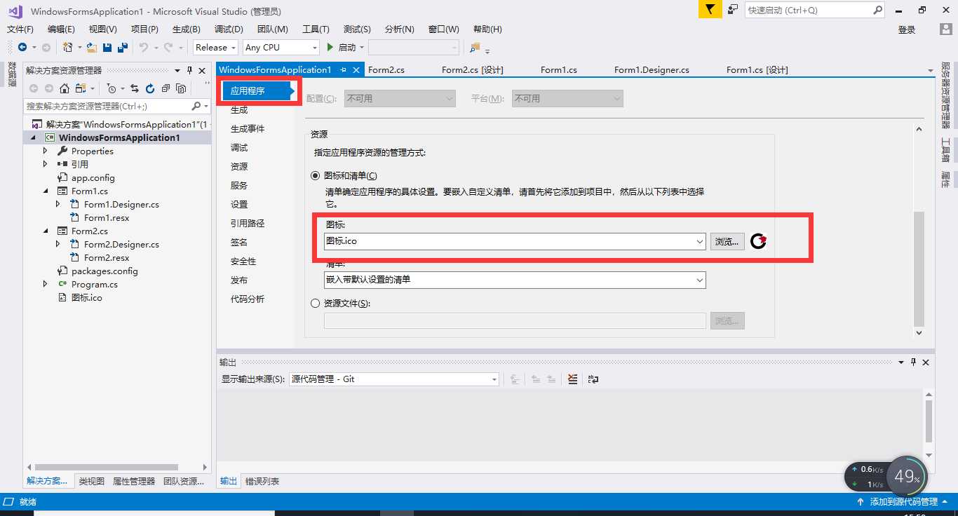Image resolution: width=958 pixels, height=516 pixels.
Task: Click the New Project toolbar icon
Action: click(x=68, y=47)
